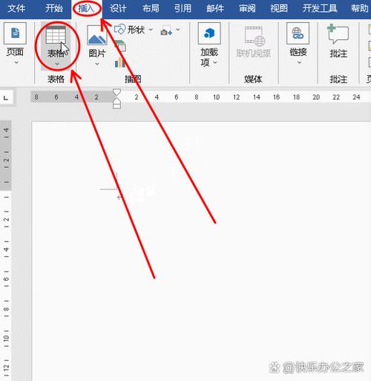Click the left indent box marker on ruler

coord(116,106)
